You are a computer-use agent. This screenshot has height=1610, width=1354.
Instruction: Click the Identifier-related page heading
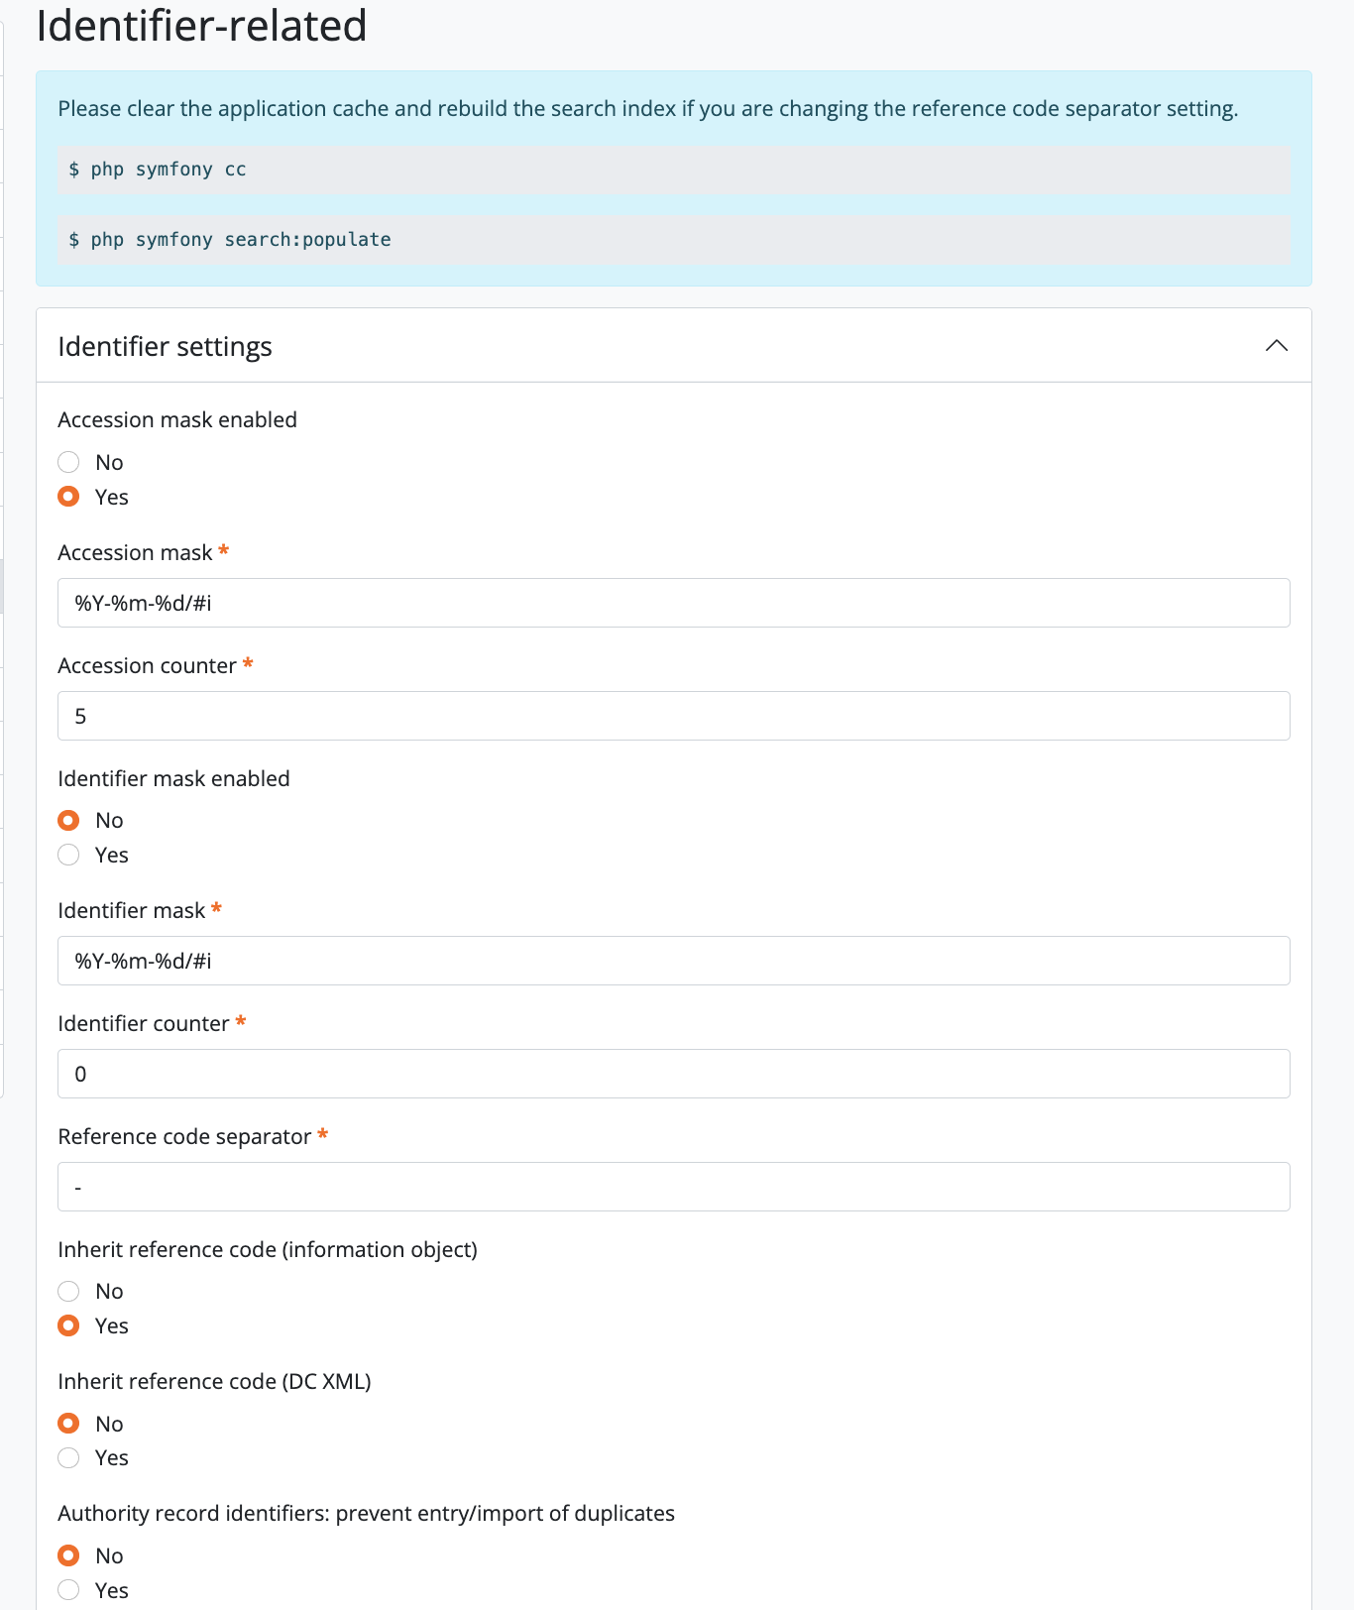click(201, 26)
